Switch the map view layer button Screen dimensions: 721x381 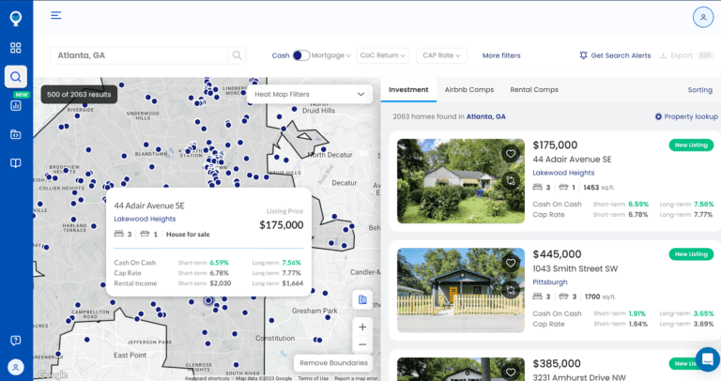tap(362, 299)
